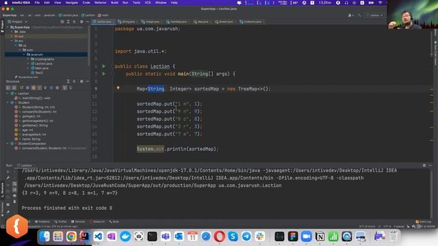The image size is (438, 246).
Task: Open Notion from the dock
Action: (x=320, y=236)
